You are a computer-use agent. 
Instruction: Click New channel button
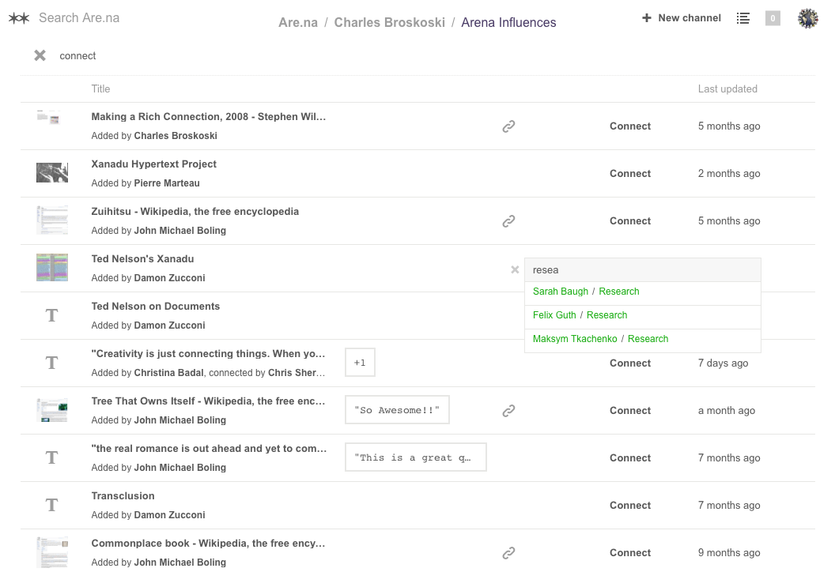pyautogui.click(x=682, y=18)
